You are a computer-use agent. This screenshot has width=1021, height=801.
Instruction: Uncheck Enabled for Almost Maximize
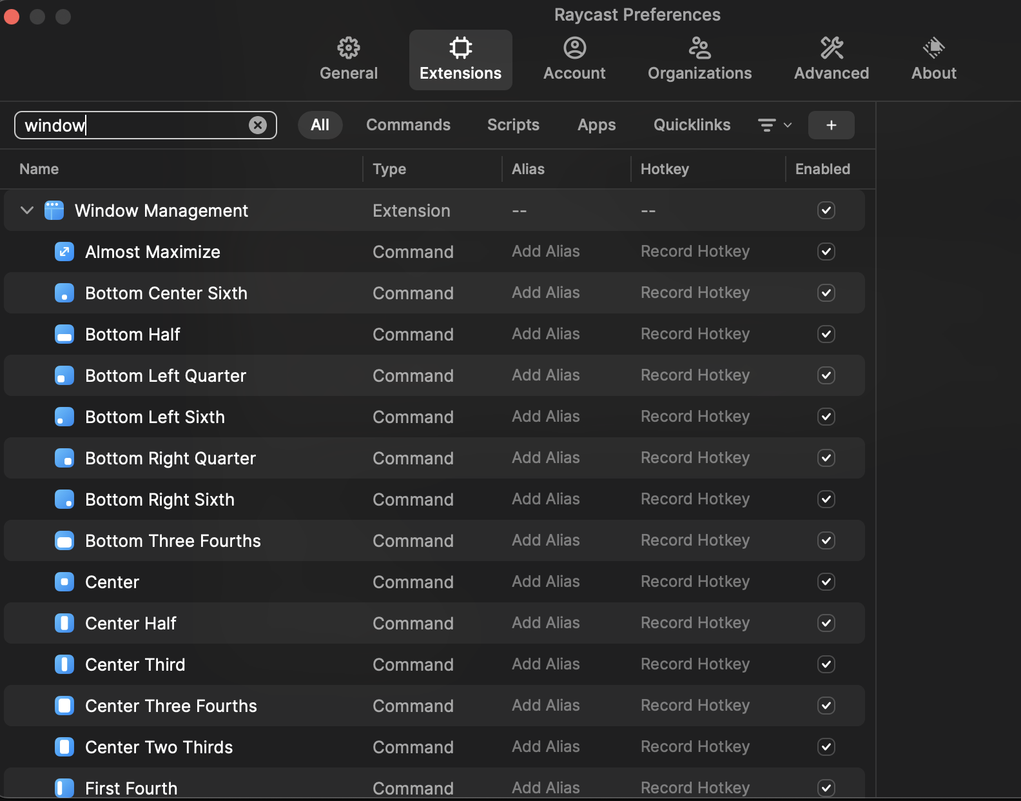(x=826, y=252)
